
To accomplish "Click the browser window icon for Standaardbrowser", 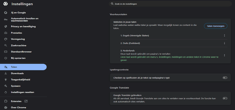I will tap(6, 52).
